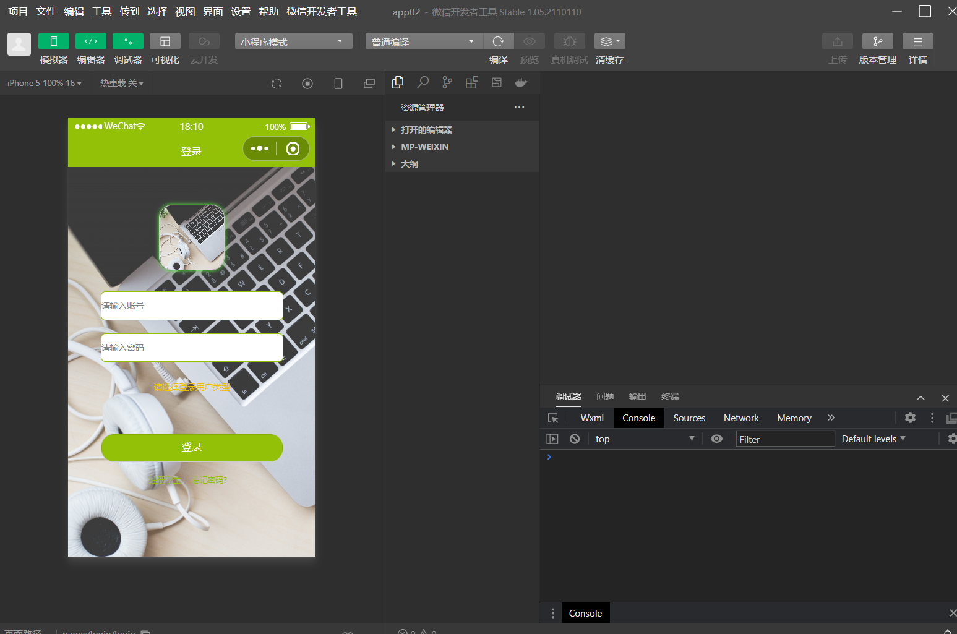Collapse the debugger panel chevron
Viewport: 957px width, 634px height.
point(921,398)
